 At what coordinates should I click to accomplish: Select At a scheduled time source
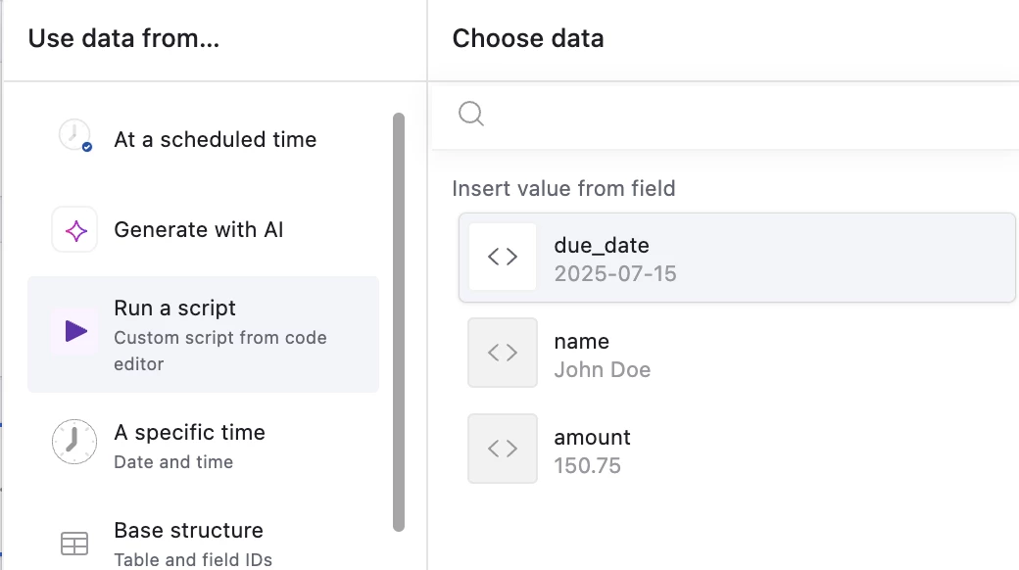204,139
